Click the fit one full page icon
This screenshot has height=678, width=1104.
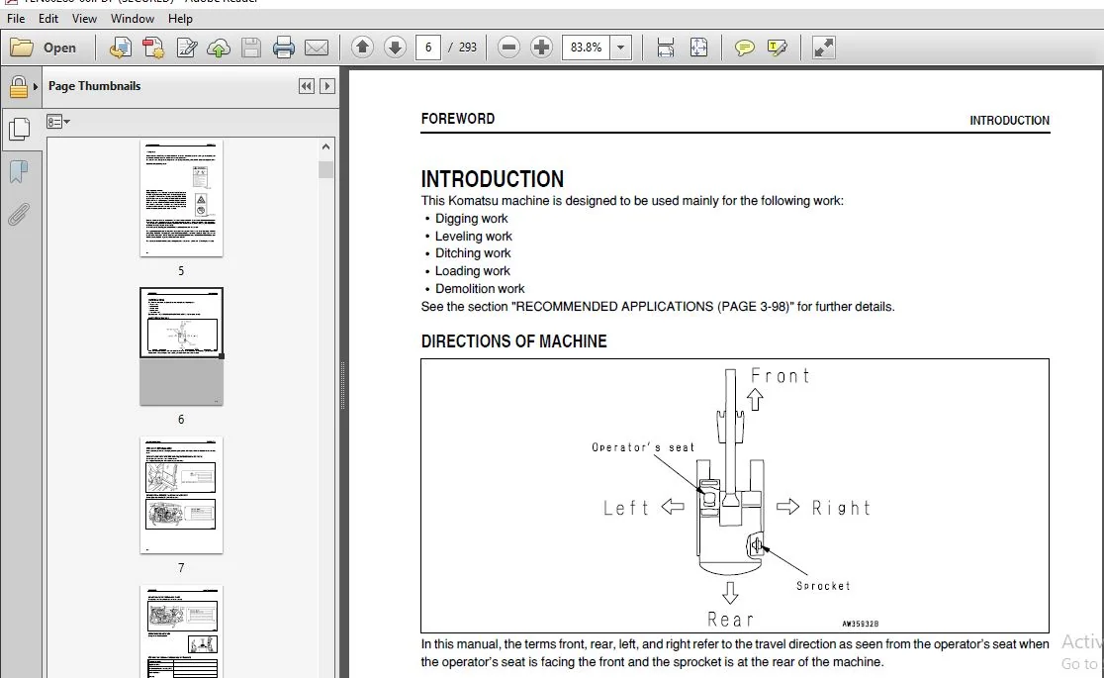tap(698, 48)
